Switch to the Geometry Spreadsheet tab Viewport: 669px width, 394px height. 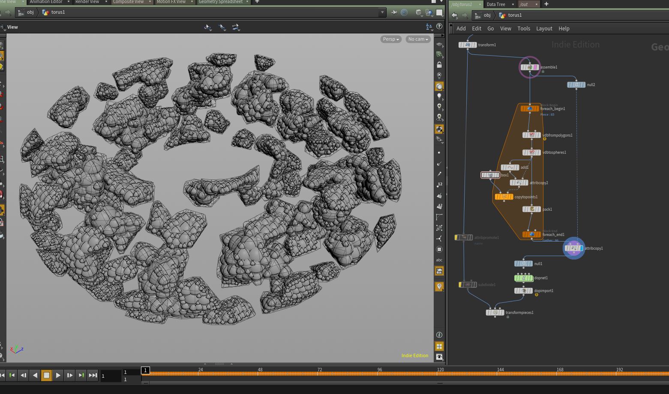coord(220,2)
